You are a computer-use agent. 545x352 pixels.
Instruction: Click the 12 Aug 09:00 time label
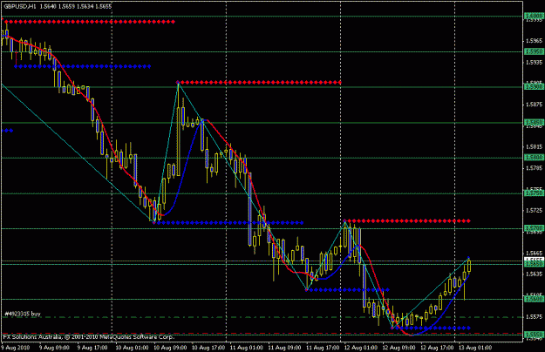(x=399, y=348)
